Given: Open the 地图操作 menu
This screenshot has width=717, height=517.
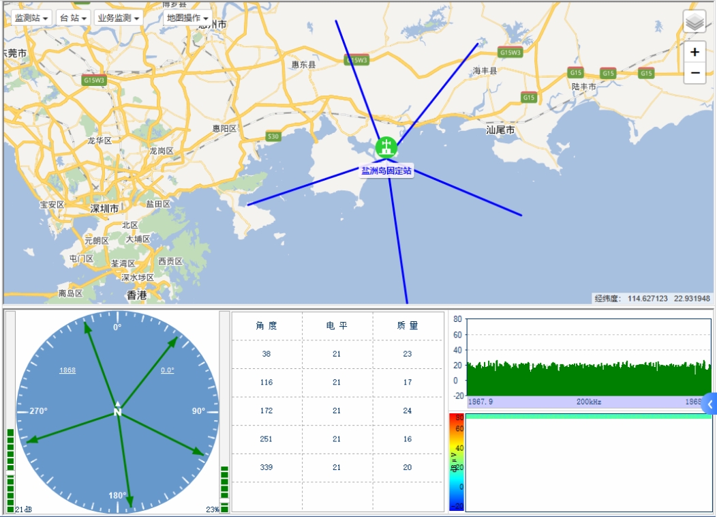Looking at the screenshot, I should [x=187, y=18].
